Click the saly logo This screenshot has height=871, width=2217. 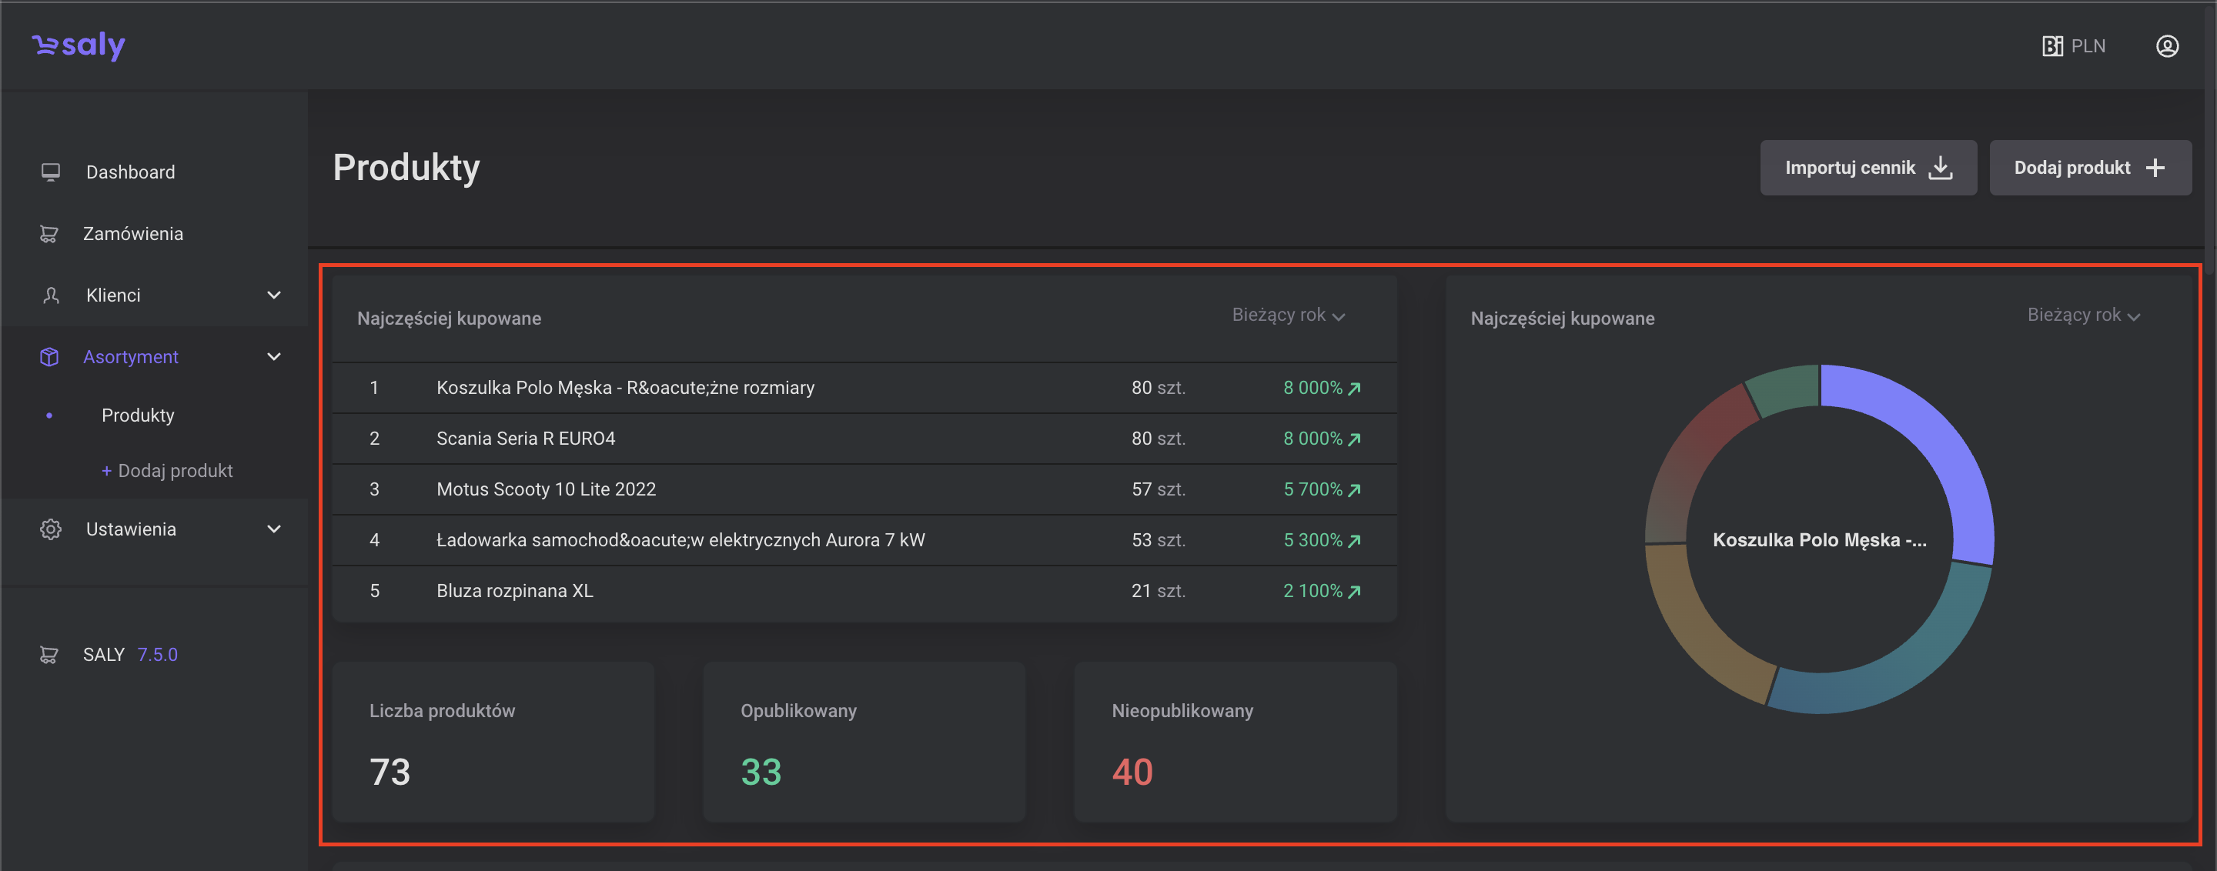[79, 45]
